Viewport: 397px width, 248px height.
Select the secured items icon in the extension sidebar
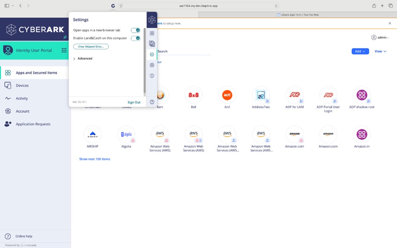(x=152, y=43)
